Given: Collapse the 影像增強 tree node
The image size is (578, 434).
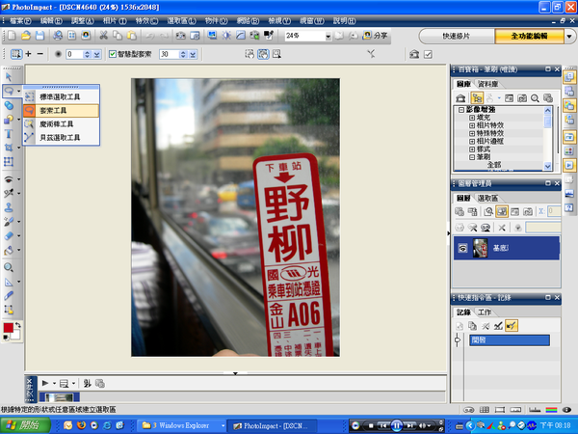Looking at the screenshot, I should (460, 110).
